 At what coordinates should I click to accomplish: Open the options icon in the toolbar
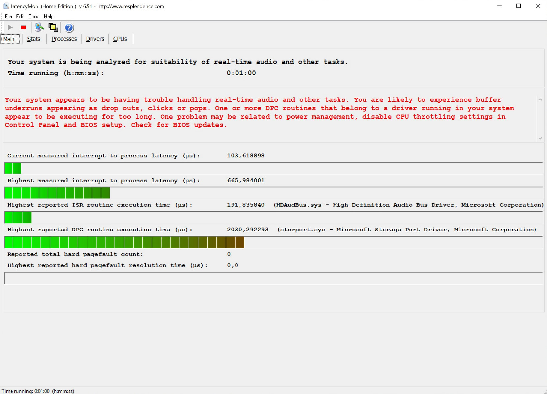[x=39, y=27]
